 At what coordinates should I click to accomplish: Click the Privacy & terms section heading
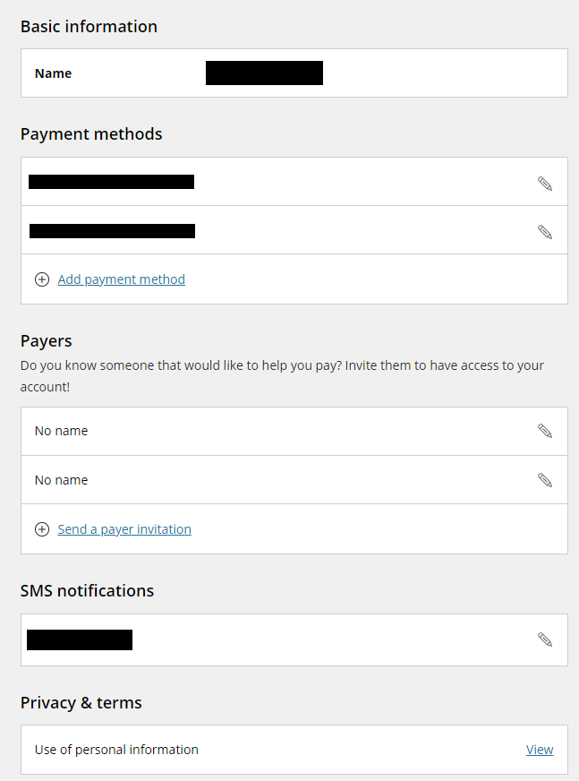pyautogui.click(x=81, y=703)
